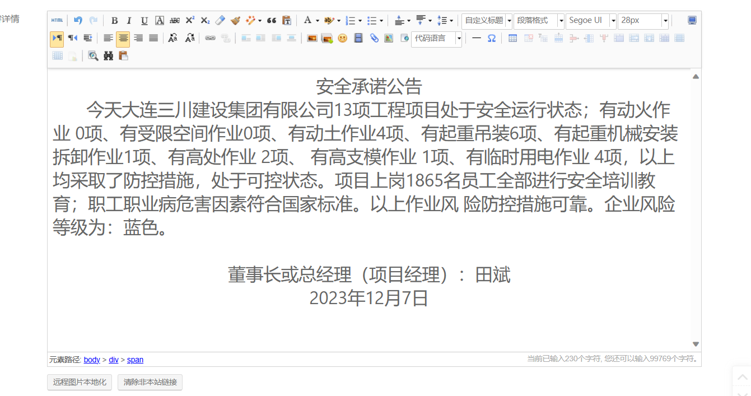Undo the last edit

pyautogui.click(x=78, y=21)
